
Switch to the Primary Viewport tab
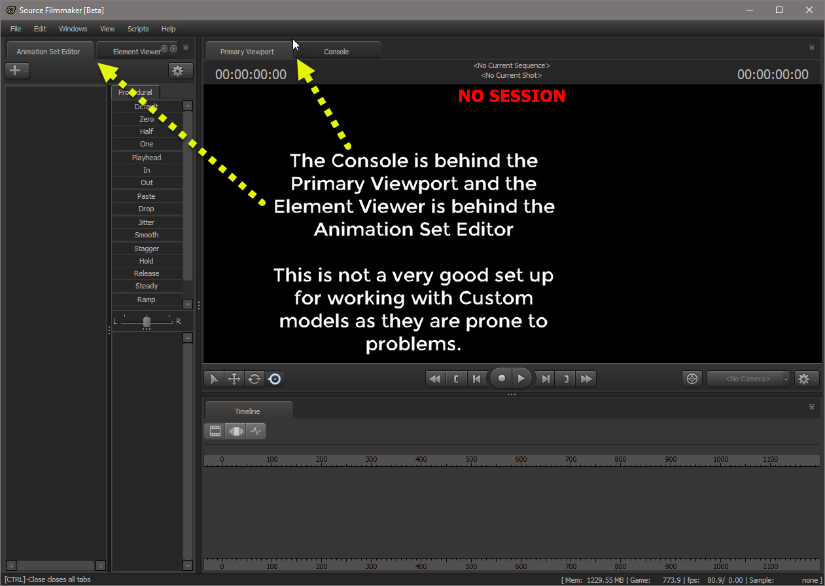point(247,52)
